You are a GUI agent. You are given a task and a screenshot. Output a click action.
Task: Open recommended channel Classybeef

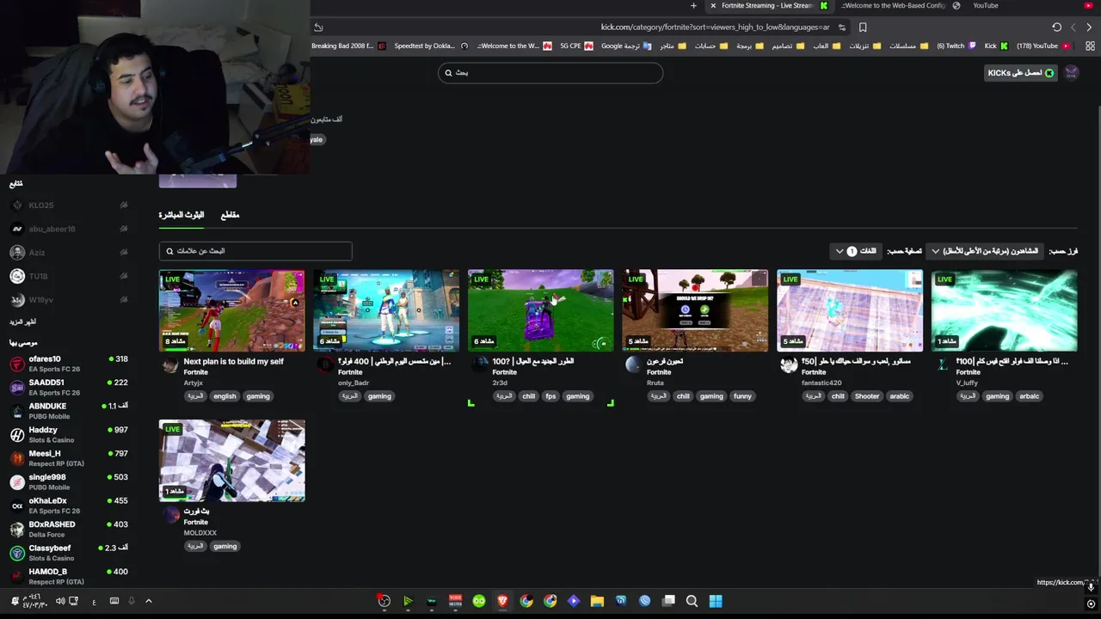[69, 553]
